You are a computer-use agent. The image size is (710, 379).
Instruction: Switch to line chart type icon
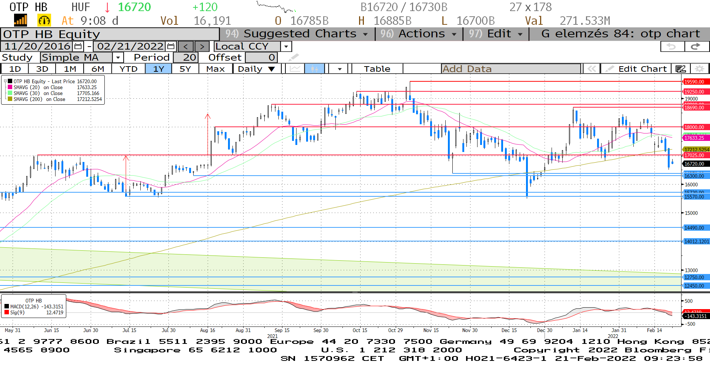point(295,69)
